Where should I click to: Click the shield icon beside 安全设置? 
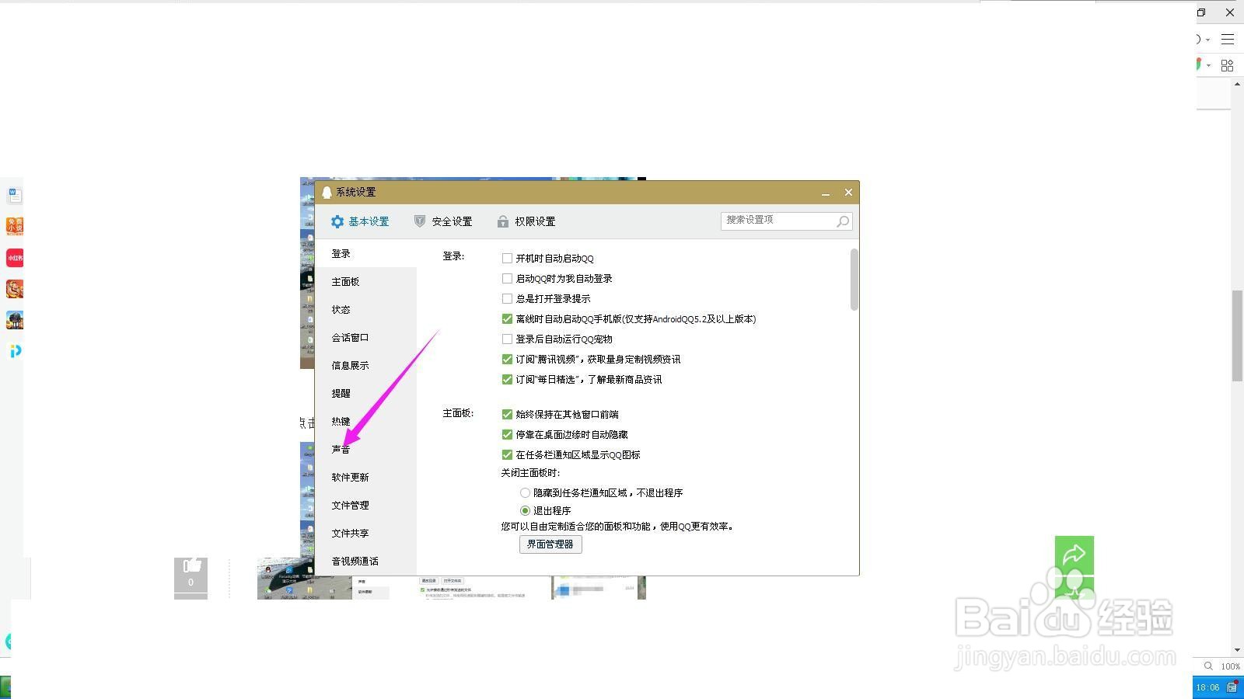click(420, 221)
